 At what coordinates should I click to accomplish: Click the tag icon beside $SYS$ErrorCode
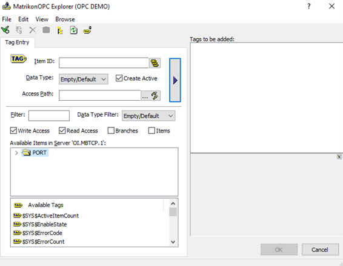17,233
